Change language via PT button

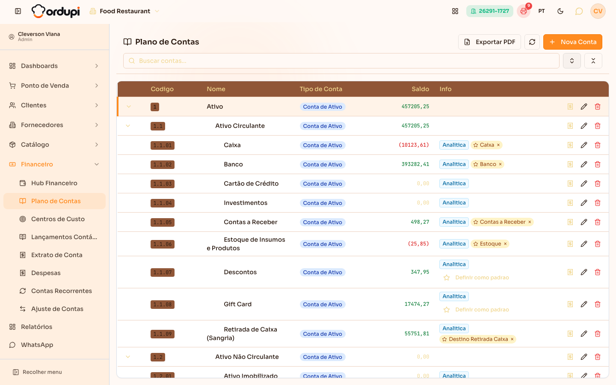click(x=542, y=11)
